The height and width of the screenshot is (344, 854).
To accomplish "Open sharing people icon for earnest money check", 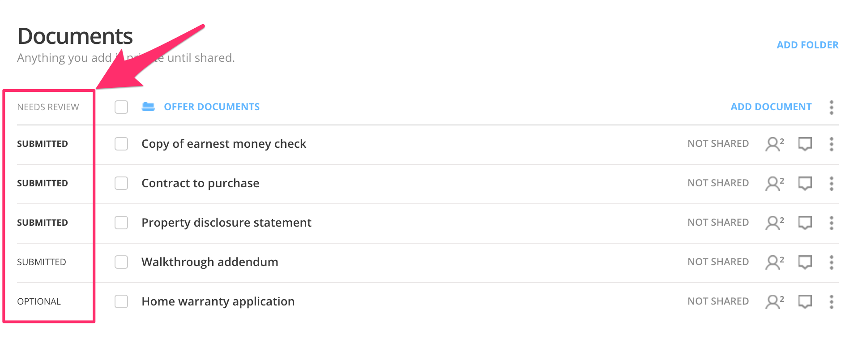I will click(x=773, y=144).
